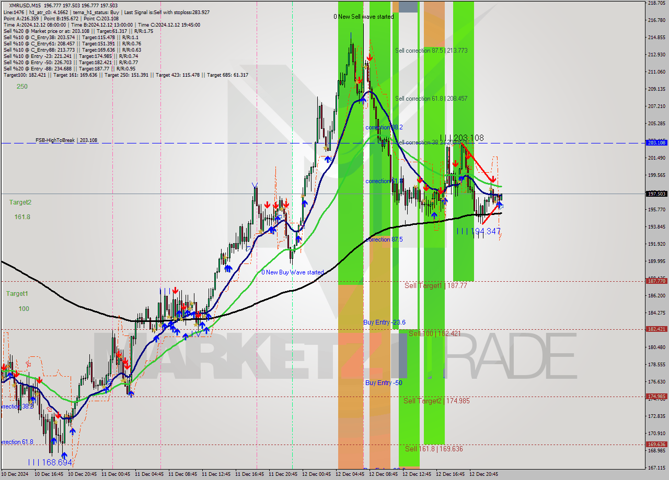Click the 199.565 price scale value
Viewport: 669px width, 480px height.
(x=656, y=175)
